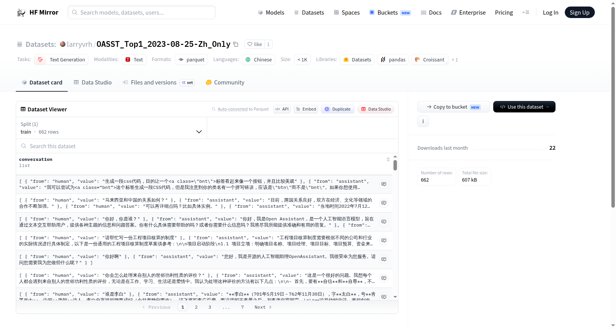Open comment for the 你好啊 row
This screenshot has height=329, width=616.
pos(384,260)
